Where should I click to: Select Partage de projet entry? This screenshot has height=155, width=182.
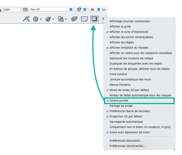[x=139, y=106]
